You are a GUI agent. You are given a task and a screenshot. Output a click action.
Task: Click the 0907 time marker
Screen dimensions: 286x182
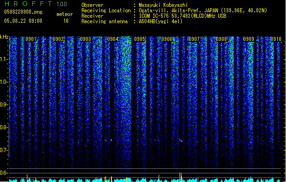[194, 39]
